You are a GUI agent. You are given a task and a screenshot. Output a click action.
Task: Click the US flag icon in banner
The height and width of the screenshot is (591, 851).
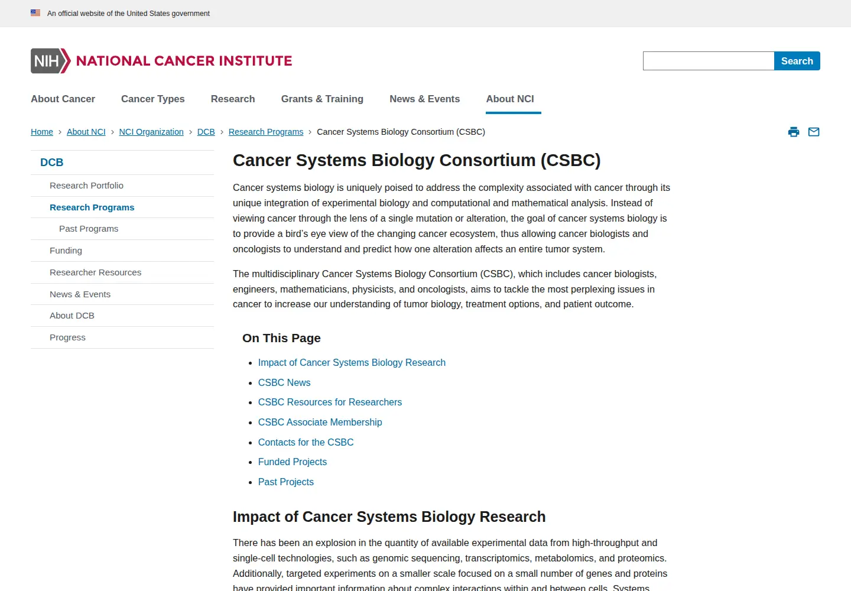pyautogui.click(x=35, y=12)
